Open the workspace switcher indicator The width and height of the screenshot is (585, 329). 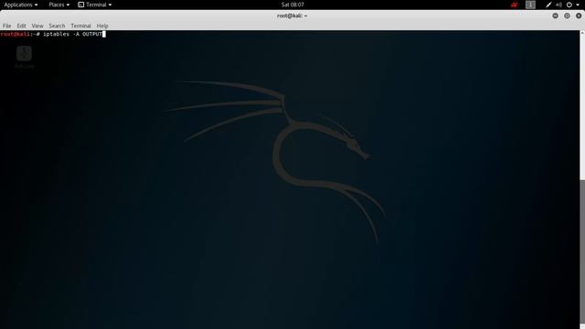[530, 5]
